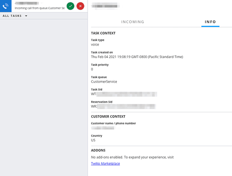Click the task created on timestamp
Screen dimensions: 232x176
137,57
